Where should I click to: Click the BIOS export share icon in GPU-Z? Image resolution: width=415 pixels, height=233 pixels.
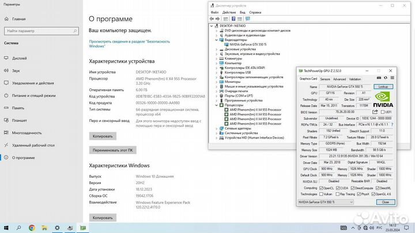click(x=375, y=112)
